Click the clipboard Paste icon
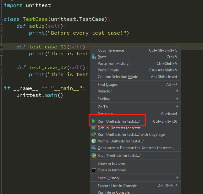The image size is (203, 194). 94,57
